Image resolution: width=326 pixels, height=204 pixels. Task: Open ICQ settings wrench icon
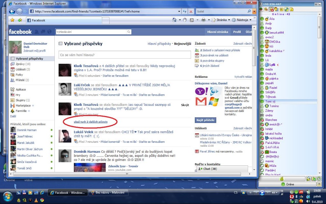pyautogui.click(x=287, y=9)
